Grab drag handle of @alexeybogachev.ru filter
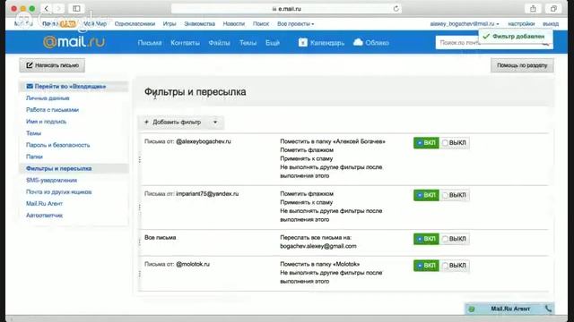 (140, 159)
